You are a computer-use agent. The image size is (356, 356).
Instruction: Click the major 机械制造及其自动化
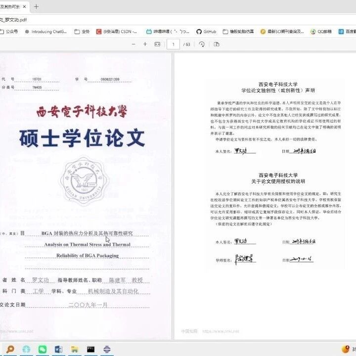pyautogui.click(x=113, y=291)
